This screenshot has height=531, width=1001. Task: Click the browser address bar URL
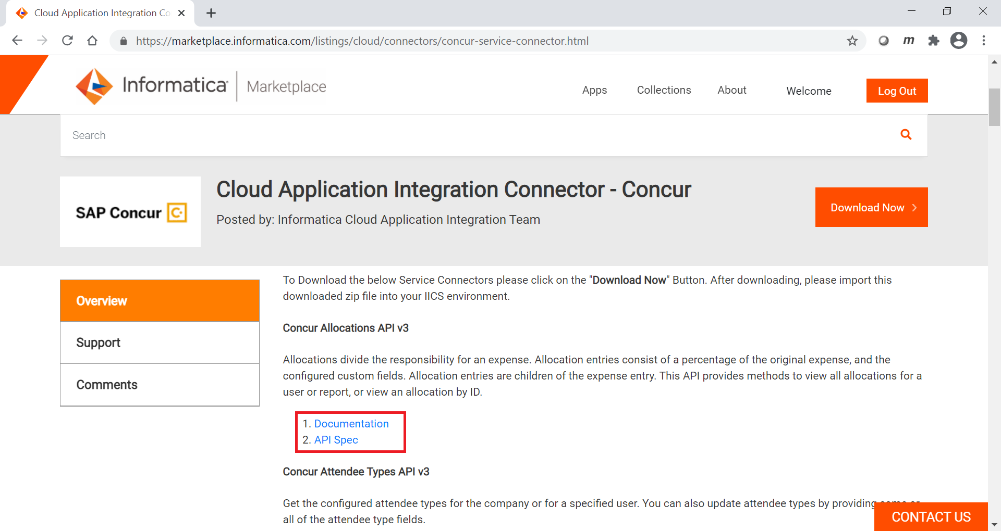(x=362, y=41)
